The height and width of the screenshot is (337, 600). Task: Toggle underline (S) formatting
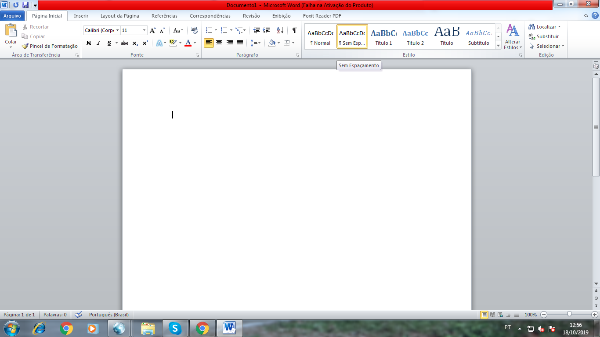click(109, 43)
